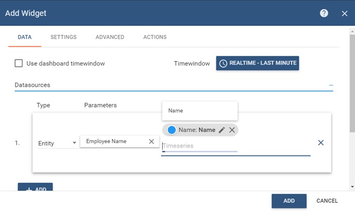Image resolution: width=355 pixels, height=211 pixels.
Task: Confirm with the ADD button
Action: [289, 201]
